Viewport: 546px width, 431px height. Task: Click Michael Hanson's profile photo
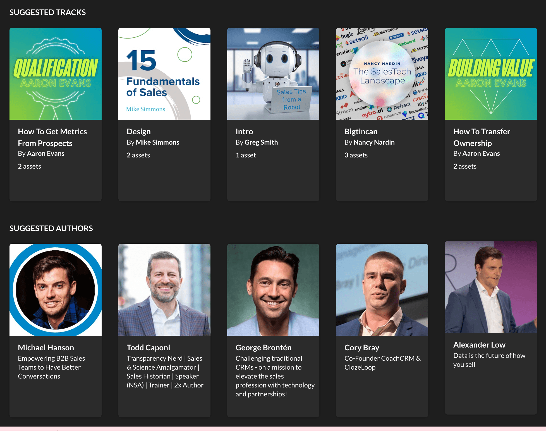coord(55,289)
